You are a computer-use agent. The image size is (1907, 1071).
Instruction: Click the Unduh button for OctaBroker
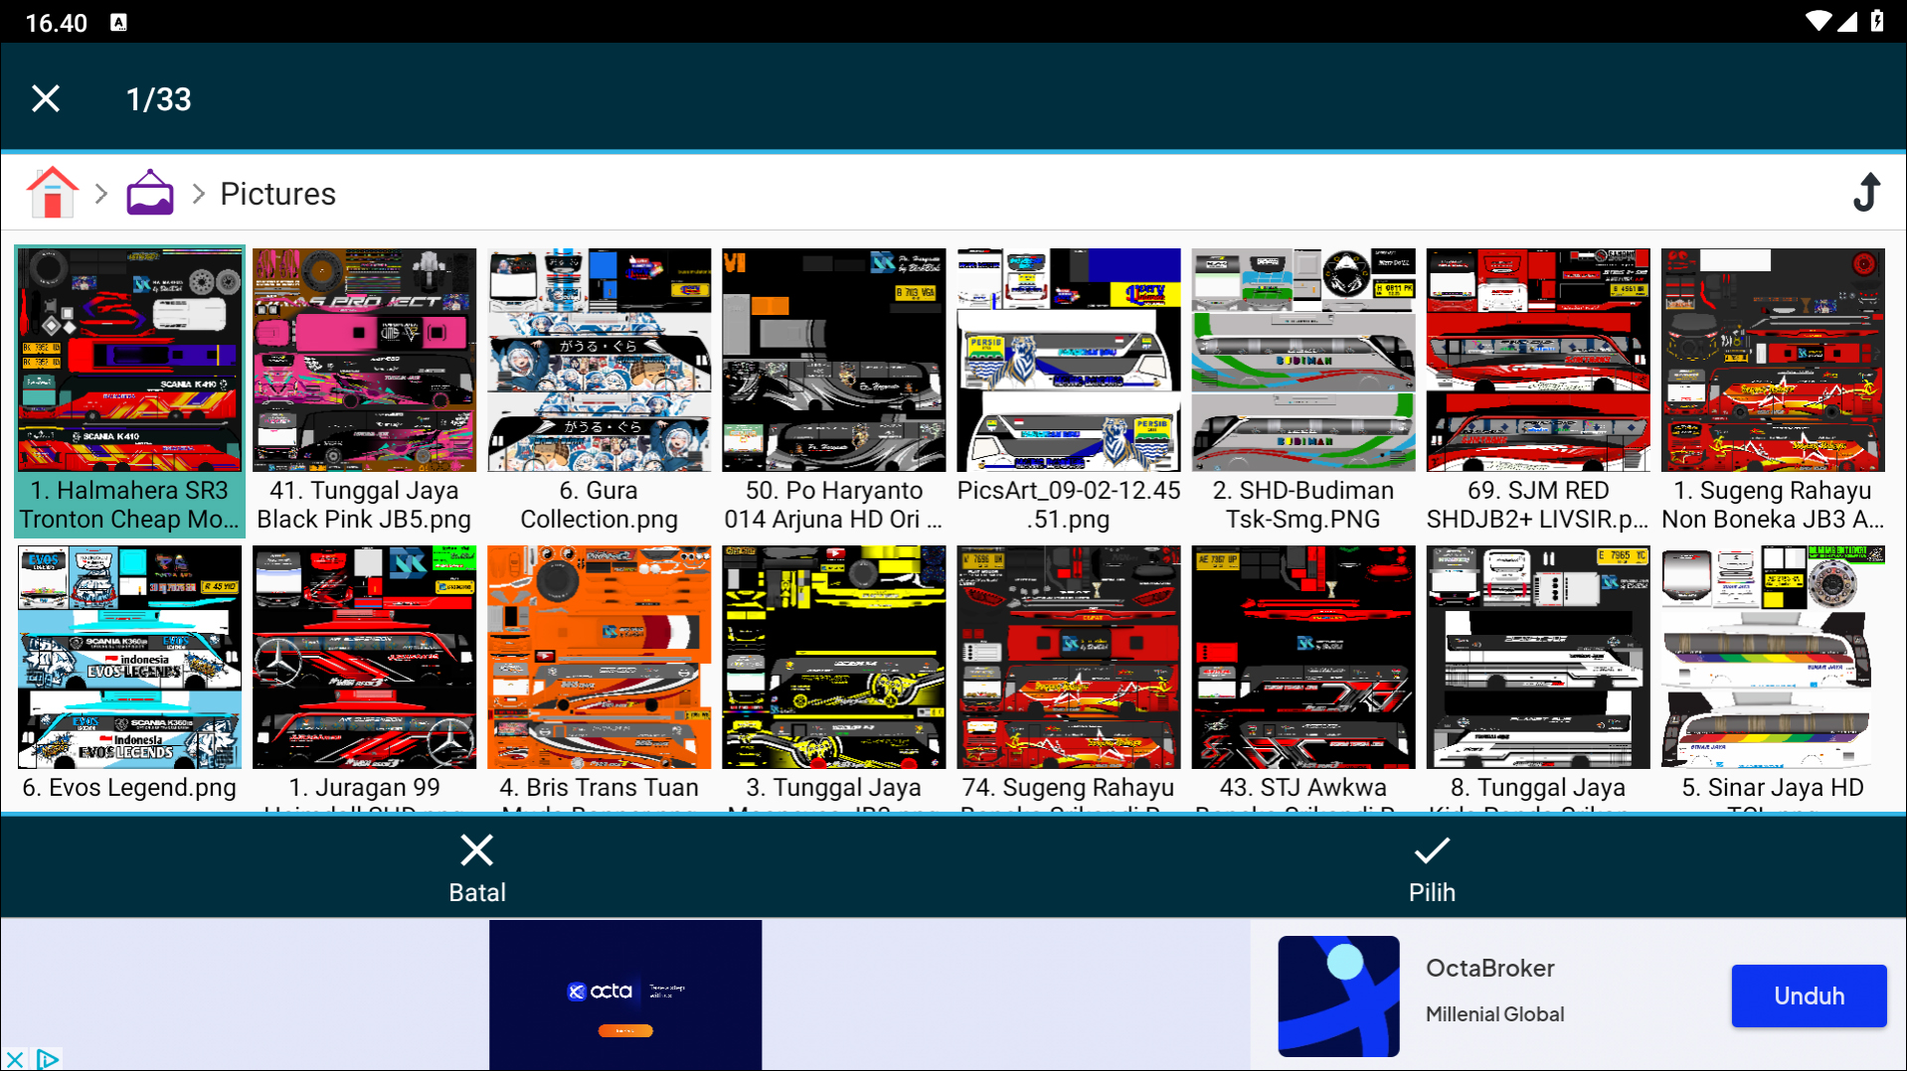(1808, 995)
